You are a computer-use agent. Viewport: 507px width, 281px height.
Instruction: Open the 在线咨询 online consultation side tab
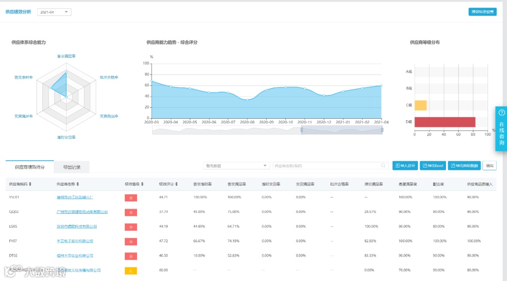(501, 129)
